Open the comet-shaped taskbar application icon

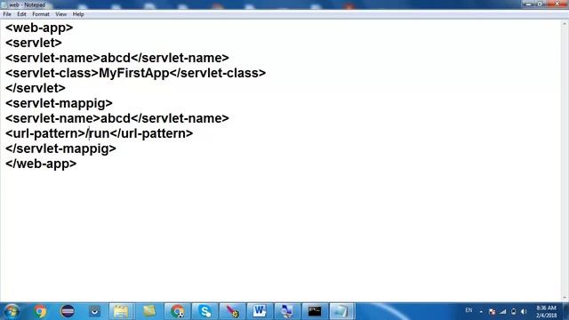233,311
